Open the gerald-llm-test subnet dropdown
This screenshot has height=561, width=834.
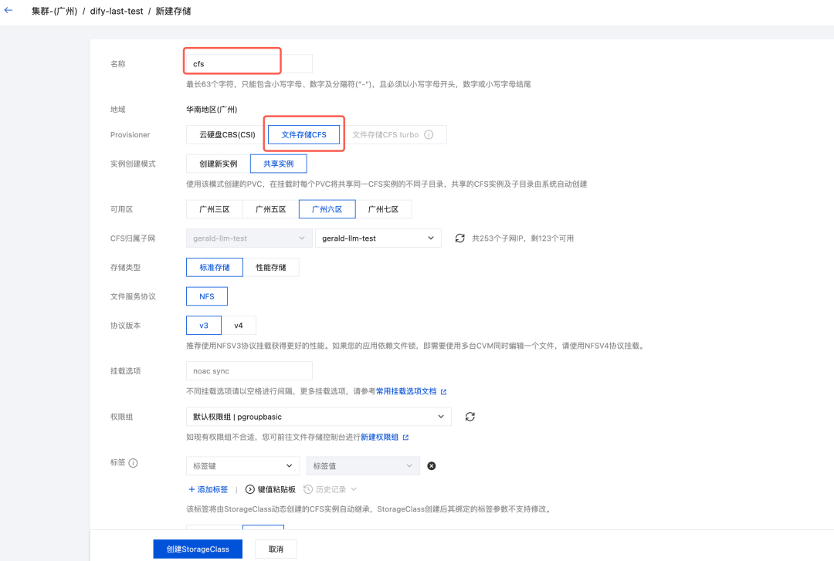(x=378, y=238)
